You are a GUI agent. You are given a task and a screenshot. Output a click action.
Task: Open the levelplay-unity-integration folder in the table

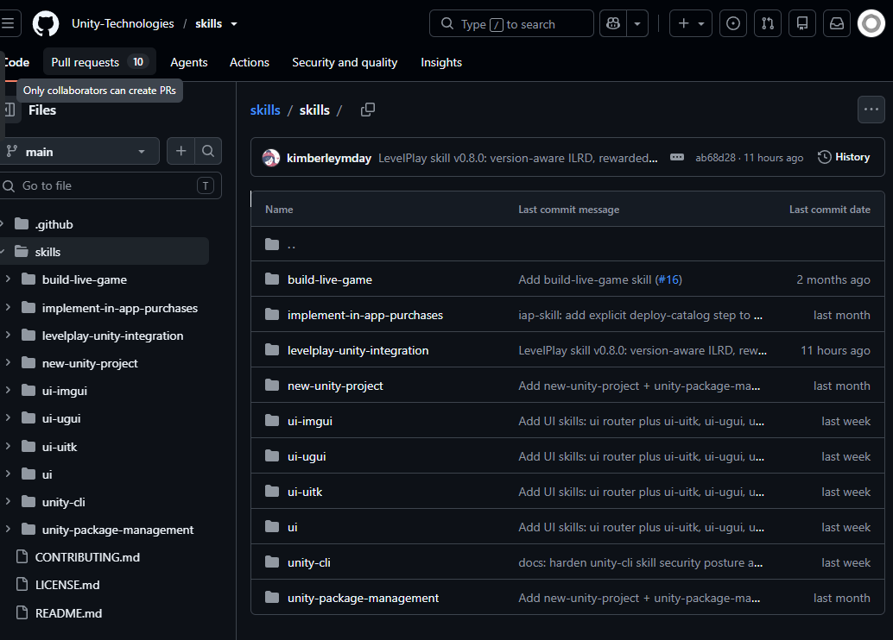pos(358,350)
